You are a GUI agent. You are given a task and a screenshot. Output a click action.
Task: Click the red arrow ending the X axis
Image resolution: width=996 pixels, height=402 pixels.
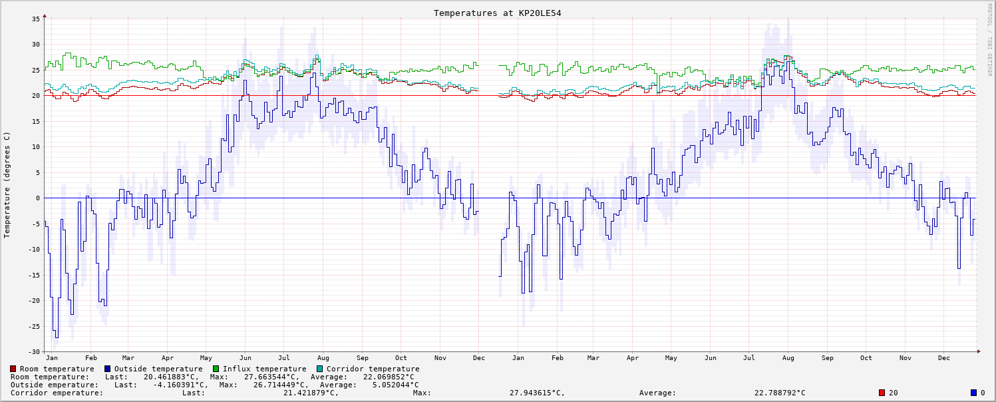click(x=979, y=351)
